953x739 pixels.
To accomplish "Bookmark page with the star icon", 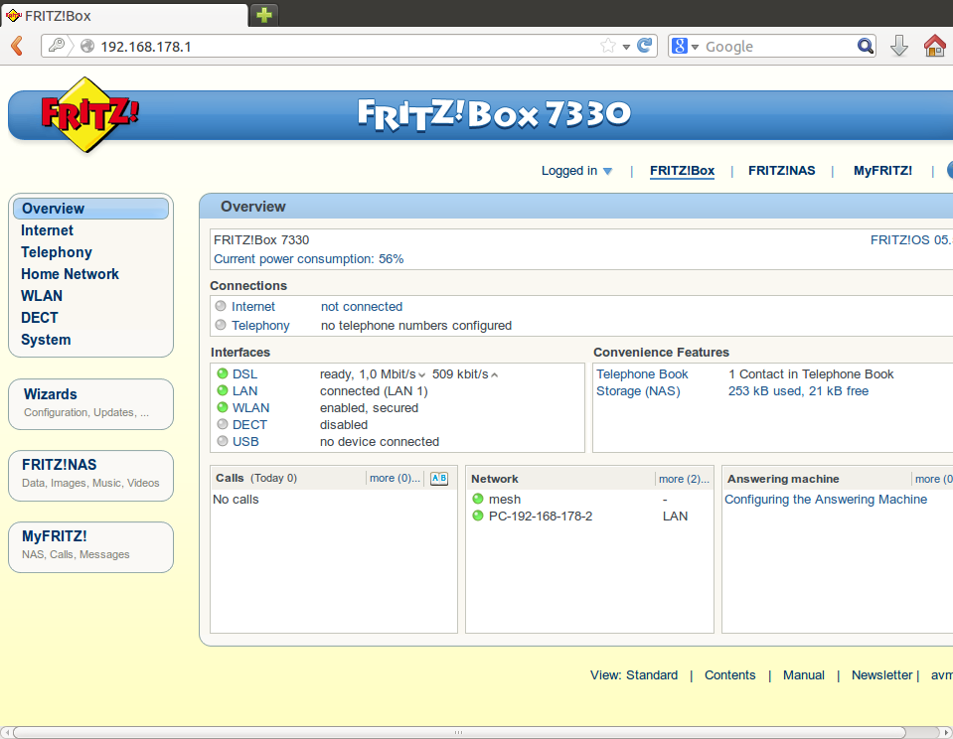I will tap(608, 46).
